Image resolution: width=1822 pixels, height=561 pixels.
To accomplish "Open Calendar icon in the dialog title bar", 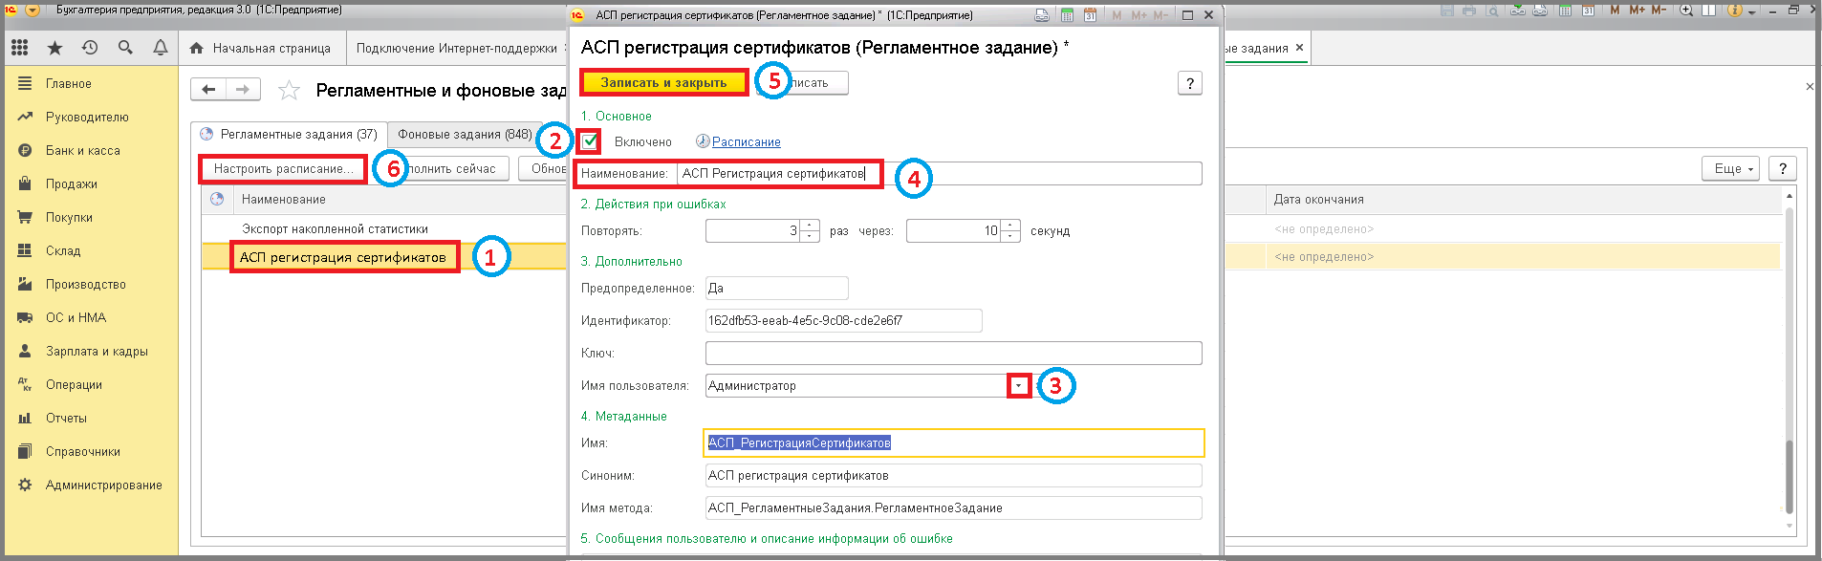I will pos(1090,15).
